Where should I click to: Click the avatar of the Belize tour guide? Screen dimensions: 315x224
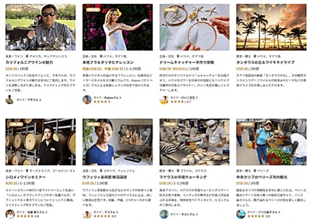click(x=240, y=214)
